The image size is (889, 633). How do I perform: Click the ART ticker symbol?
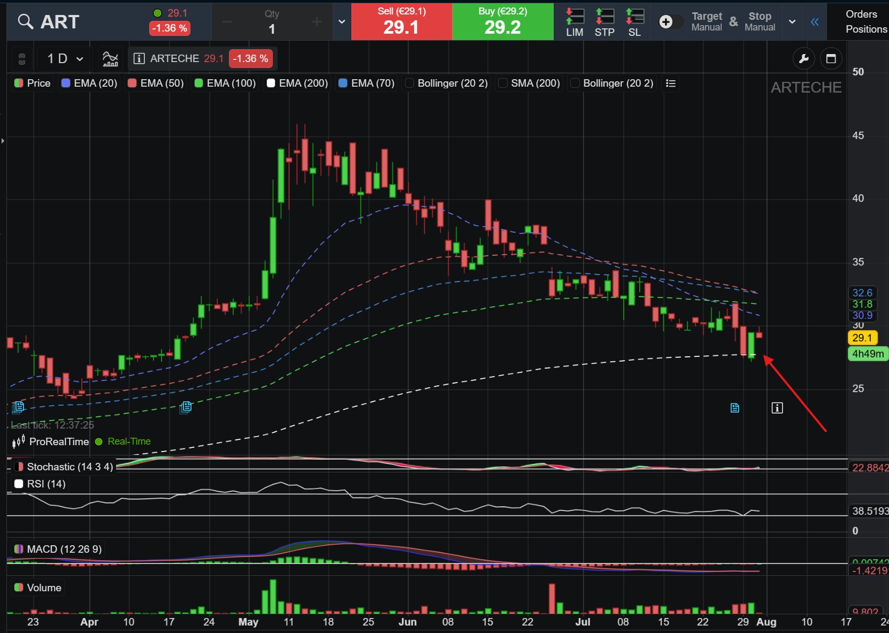[x=60, y=21]
